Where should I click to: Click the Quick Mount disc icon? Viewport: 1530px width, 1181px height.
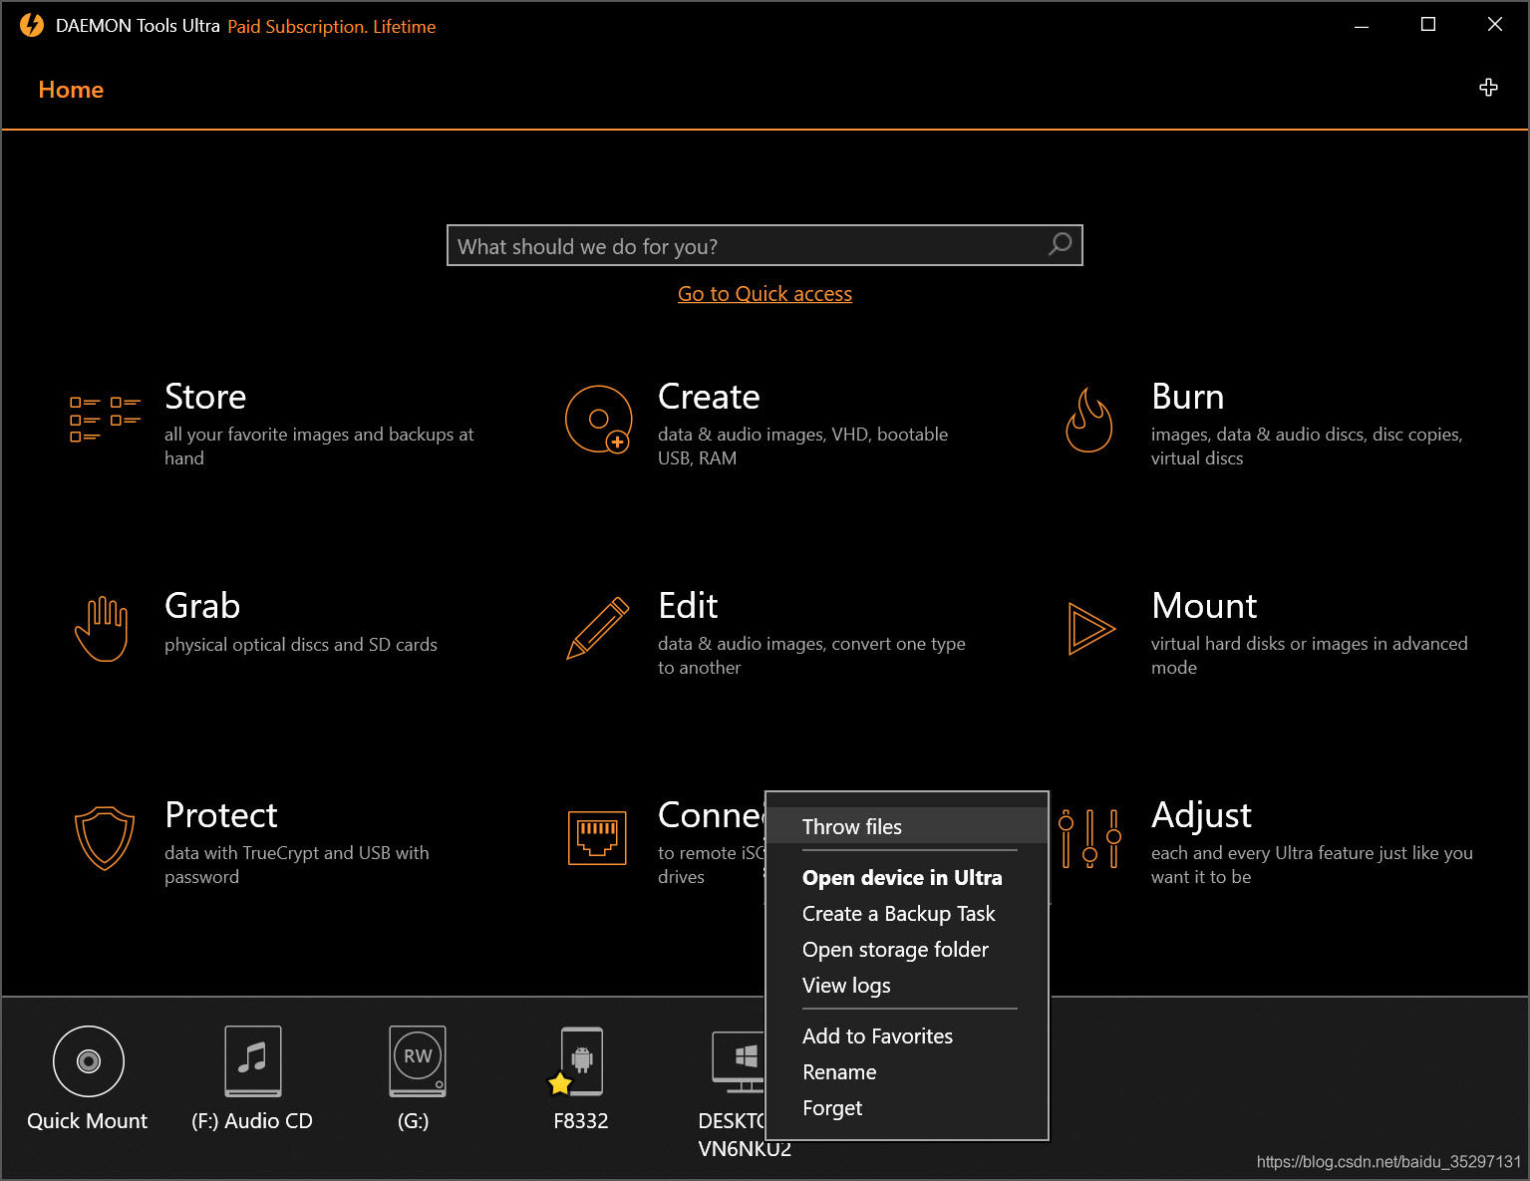(x=89, y=1061)
